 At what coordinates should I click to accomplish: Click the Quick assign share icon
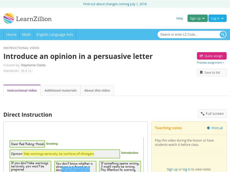(201, 56)
